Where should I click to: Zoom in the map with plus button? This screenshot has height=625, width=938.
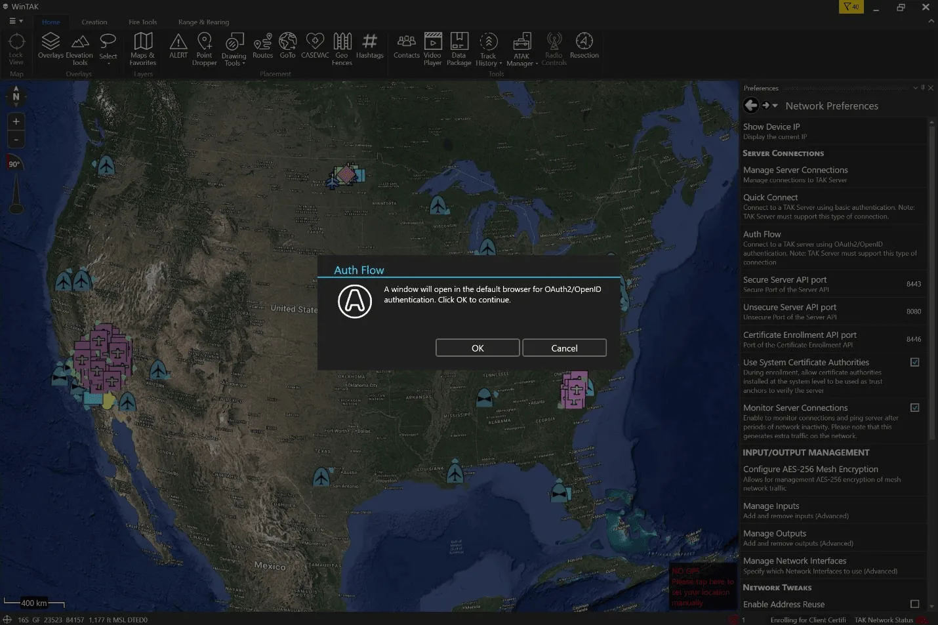coord(16,121)
